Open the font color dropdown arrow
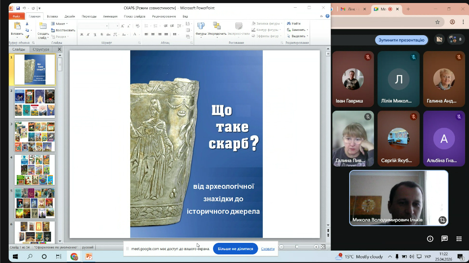This screenshot has height=263, width=469. point(139,34)
